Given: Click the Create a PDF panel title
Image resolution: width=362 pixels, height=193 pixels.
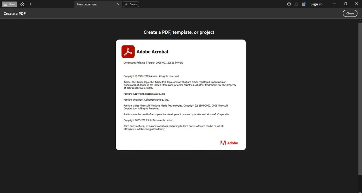Looking at the screenshot, I should click(15, 14).
